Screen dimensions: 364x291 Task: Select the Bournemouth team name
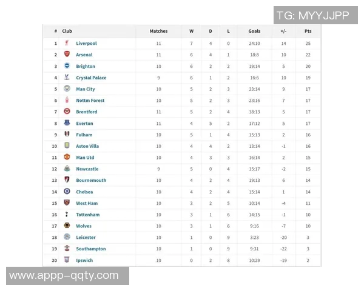click(91, 180)
